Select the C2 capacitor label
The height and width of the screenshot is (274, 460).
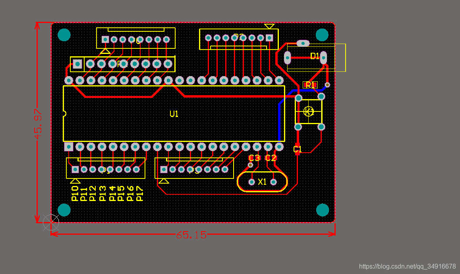pyautogui.click(x=271, y=158)
